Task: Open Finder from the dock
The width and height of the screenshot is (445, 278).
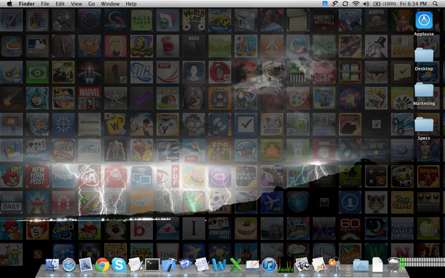Action: pos(52,265)
